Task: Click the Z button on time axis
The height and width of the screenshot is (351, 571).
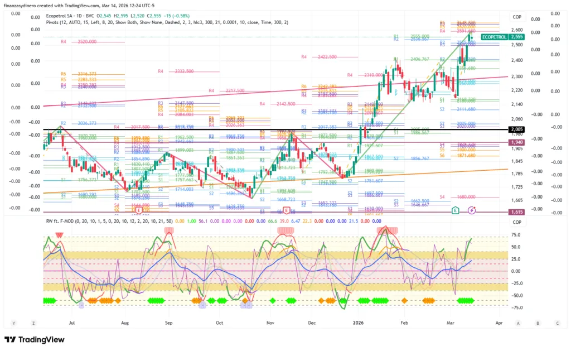Action: tap(33, 323)
